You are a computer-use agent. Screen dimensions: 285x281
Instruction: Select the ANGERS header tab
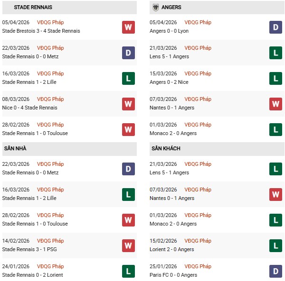(171, 8)
